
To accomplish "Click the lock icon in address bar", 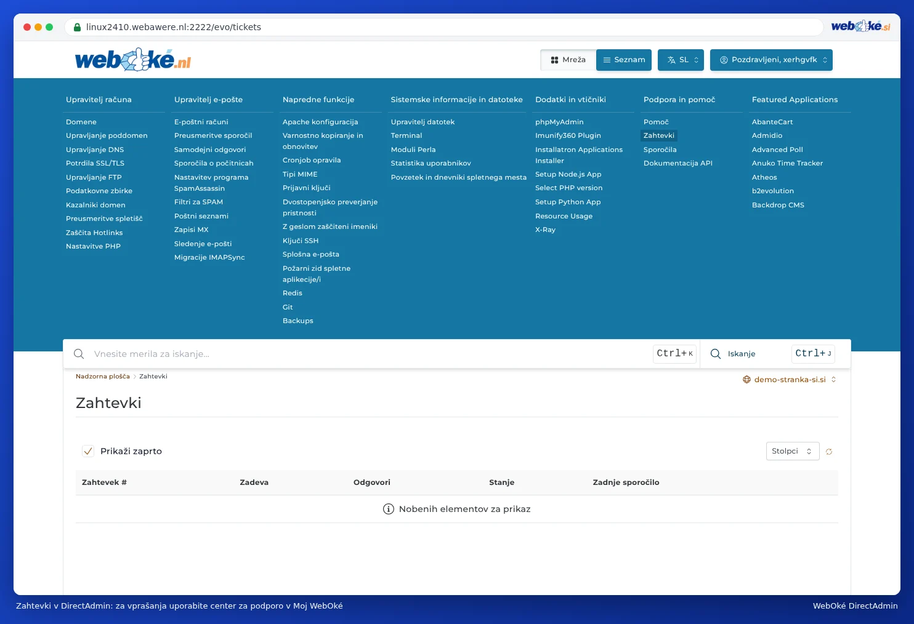I will click(77, 27).
